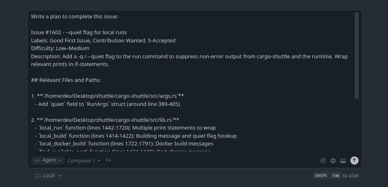The height and width of the screenshot is (187, 388).
Task: Toggle the 1× multiplier setting
Action: click(108, 161)
